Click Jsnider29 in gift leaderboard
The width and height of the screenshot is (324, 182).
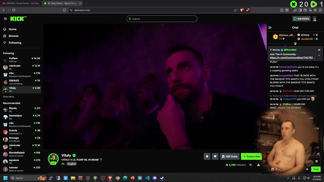[307, 39]
